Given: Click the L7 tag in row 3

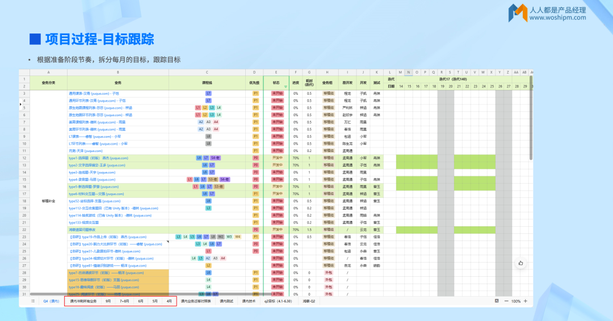Looking at the screenshot, I should (208, 93).
